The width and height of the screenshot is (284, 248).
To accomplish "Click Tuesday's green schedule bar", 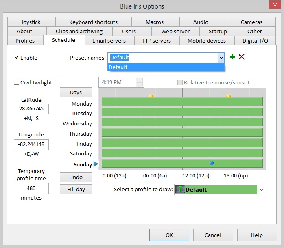I will (x=182, y=112).
